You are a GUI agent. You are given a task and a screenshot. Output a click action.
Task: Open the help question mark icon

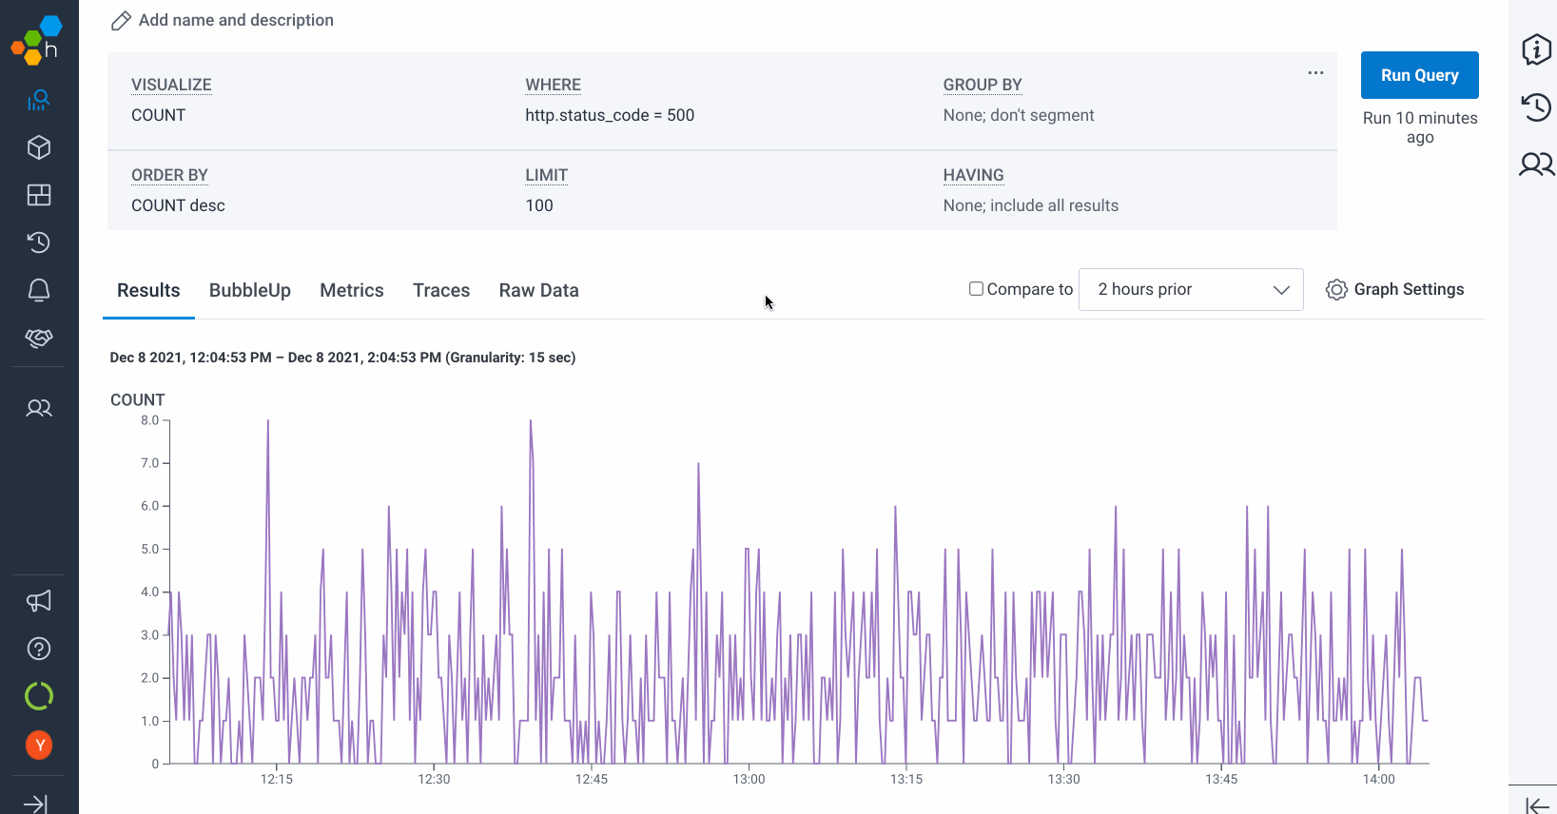[39, 649]
